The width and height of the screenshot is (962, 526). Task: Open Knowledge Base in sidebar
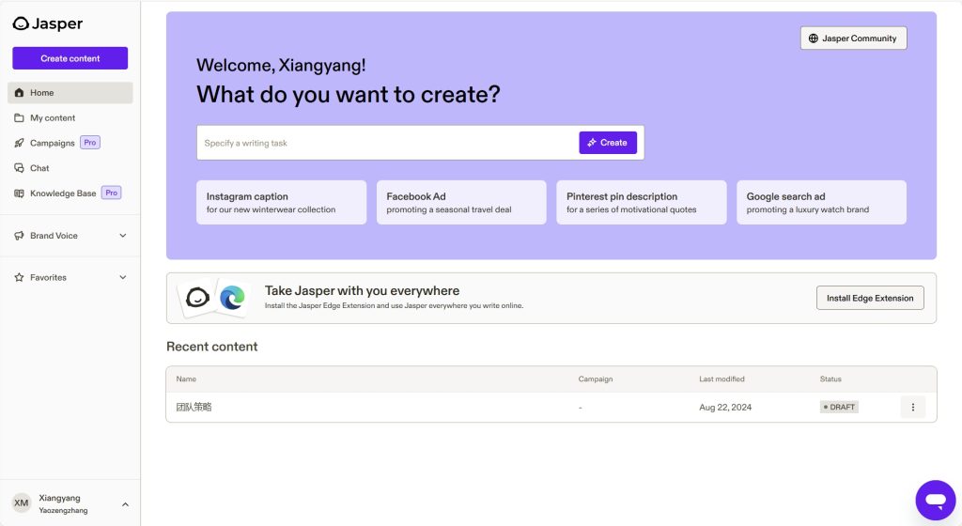point(70,193)
